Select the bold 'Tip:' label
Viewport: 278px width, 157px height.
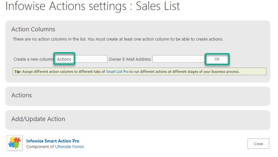tap(18, 72)
